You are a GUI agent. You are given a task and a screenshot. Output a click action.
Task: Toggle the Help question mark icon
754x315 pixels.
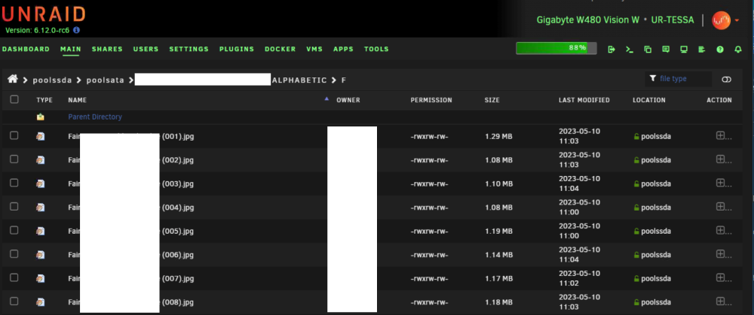(720, 49)
